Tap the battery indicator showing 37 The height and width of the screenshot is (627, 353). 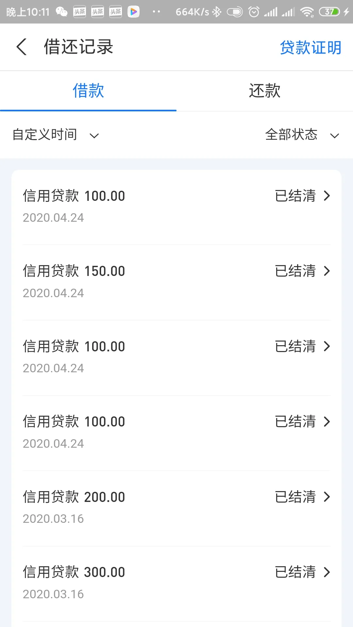click(329, 12)
